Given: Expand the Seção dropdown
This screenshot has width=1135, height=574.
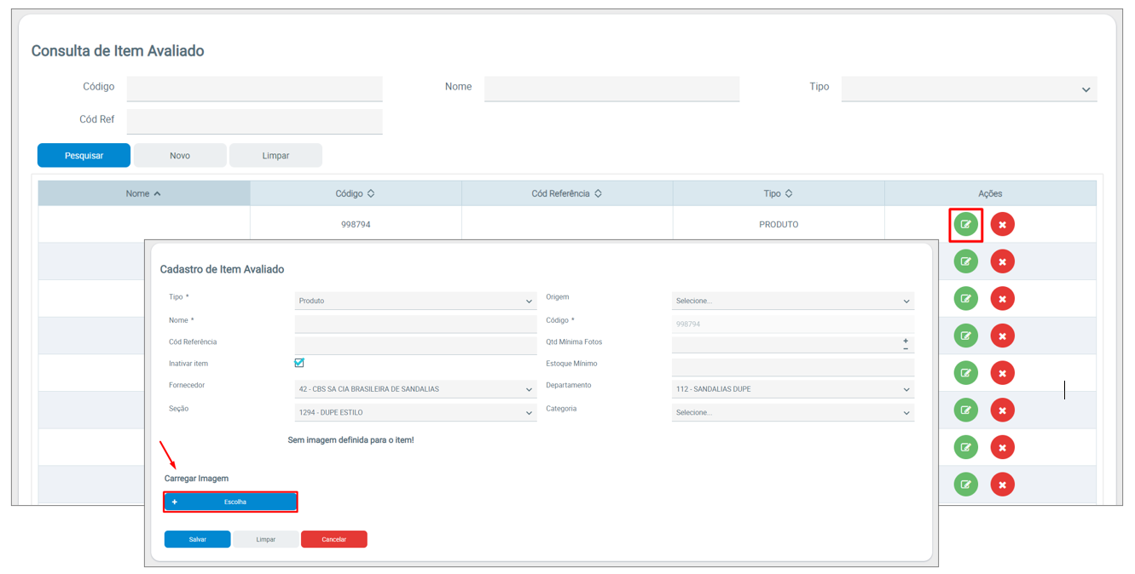Looking at the screenshot, I should [x=415, y=412].
